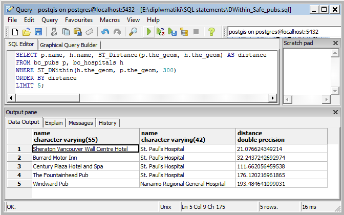Viewport: 344px width, 215px height.
Task: Open a file with the folder icon
Action: click(x=27, y=32)
